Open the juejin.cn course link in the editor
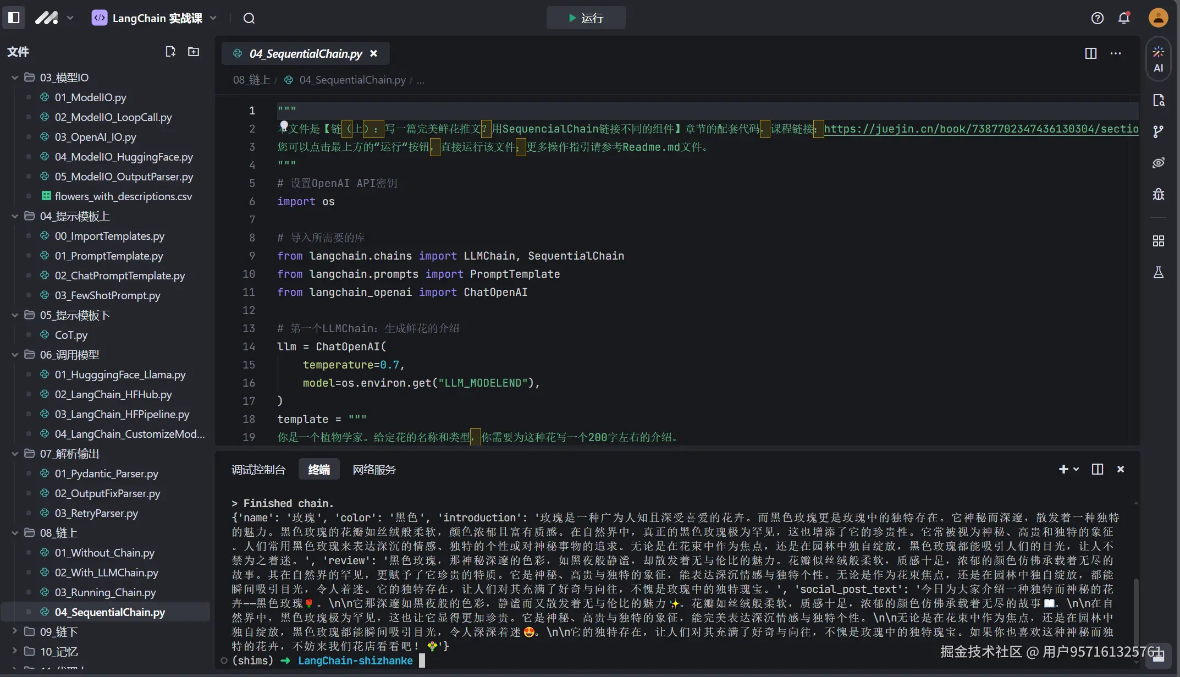Image resolution: width=1180 pixels, height=677 pixels. pyautogui.click(x=981, y=129)
